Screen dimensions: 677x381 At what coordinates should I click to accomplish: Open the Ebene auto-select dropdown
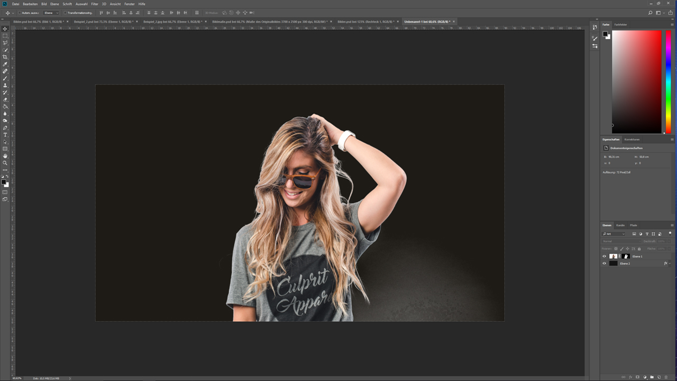51,13
